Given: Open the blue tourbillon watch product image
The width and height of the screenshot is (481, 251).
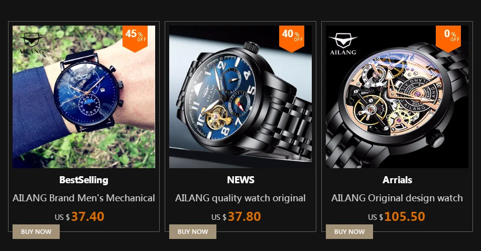Looking at the screenshot, I should click(x=240, y=97).
